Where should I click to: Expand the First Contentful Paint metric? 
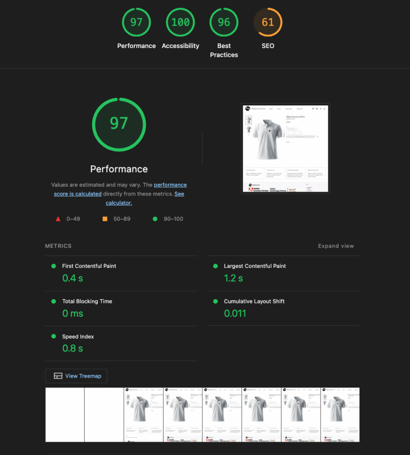121,273
